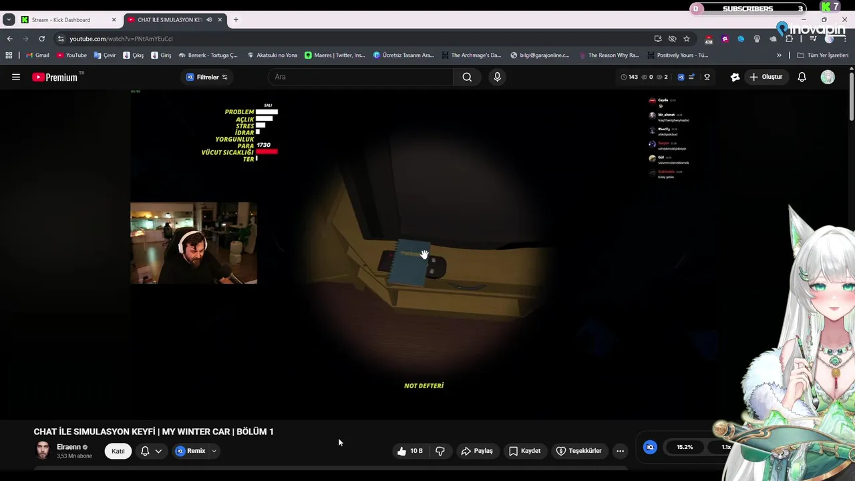Open the vidIQ clock counter showing 143
Image resolution: width=855 pixels, height=481 pixels.
pos(629,77)
